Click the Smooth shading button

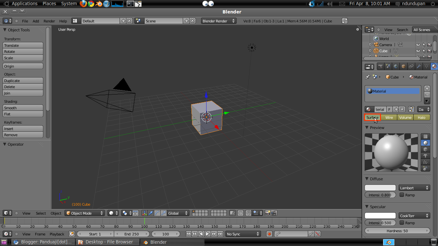coord(23,108)
